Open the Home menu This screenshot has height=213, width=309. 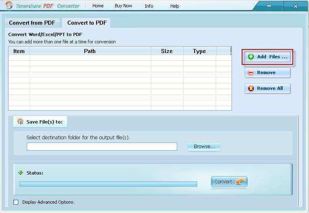(x=98, y=6)
